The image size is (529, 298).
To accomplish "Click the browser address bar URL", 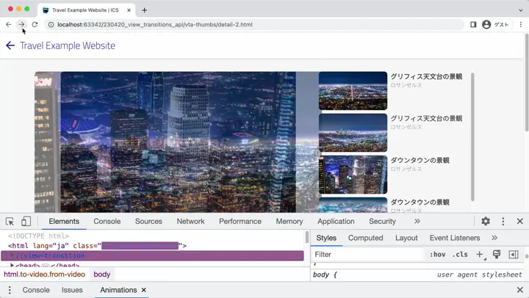I will click(x=155, y=25).
